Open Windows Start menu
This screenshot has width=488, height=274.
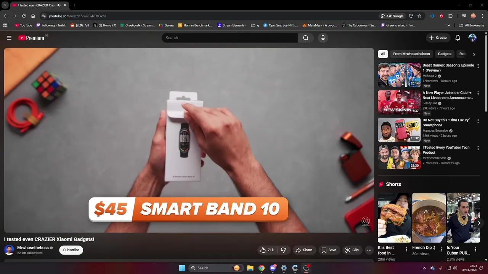pos(182,268)
